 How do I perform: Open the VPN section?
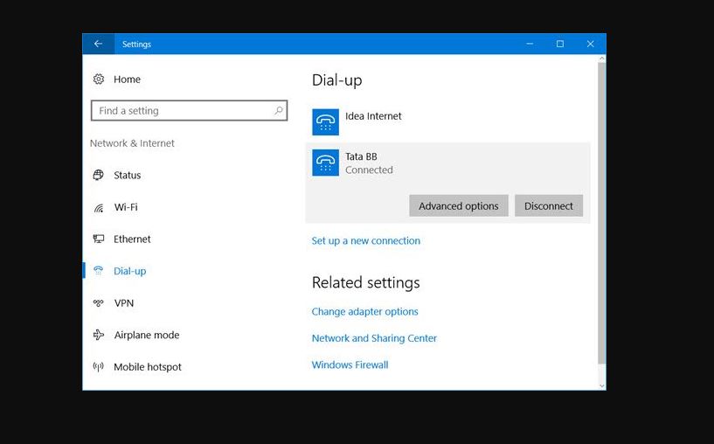[124, 302]
